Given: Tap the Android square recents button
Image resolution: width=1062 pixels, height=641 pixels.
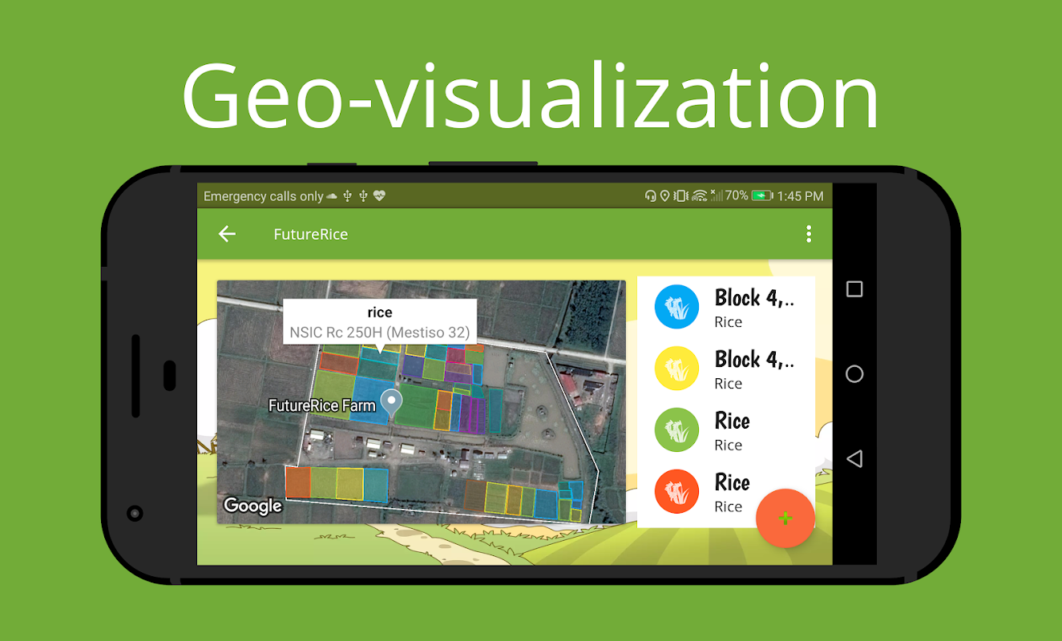Looking at the screenshot, I should coord(854,289).
